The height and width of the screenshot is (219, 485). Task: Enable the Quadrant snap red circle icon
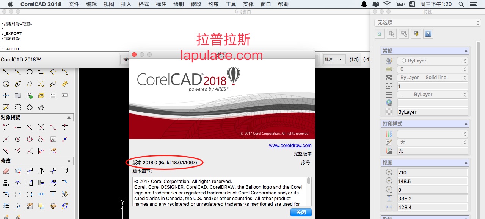tap(30, 139)
